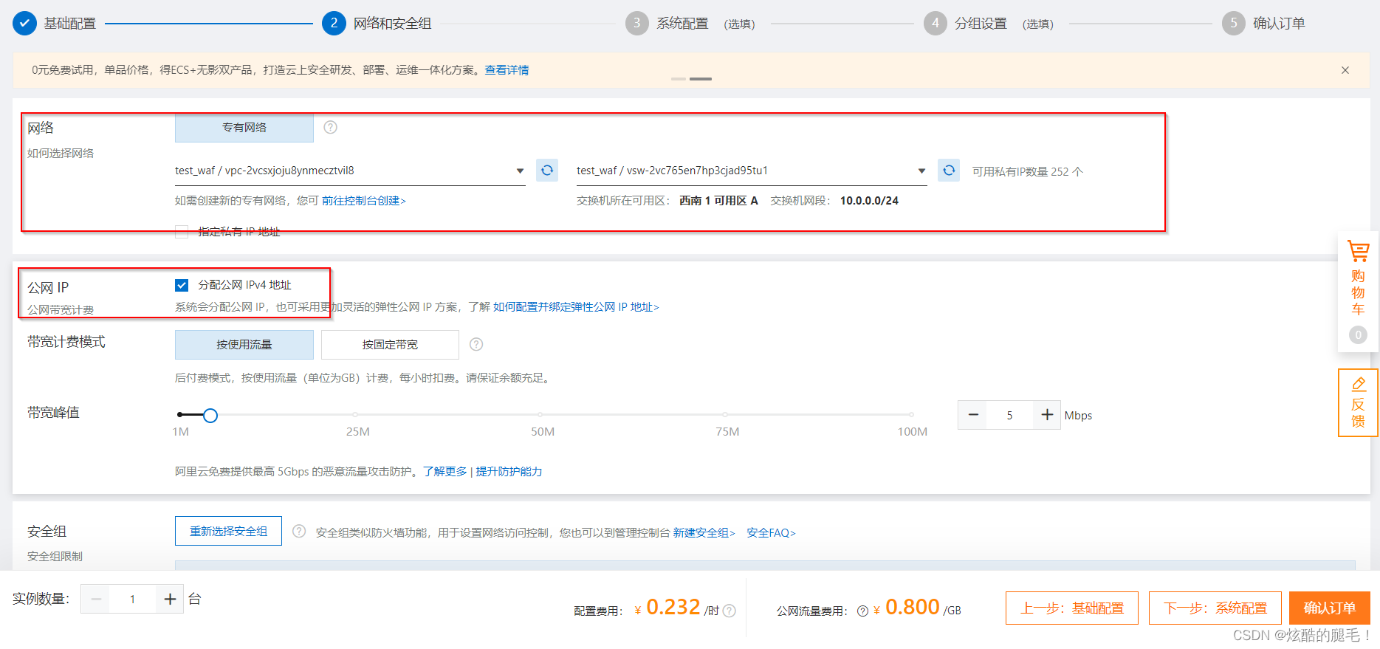This screenshot has height=649, width=1380.
Task: Click the bandwidth slider handle
Action: [210, 416]
